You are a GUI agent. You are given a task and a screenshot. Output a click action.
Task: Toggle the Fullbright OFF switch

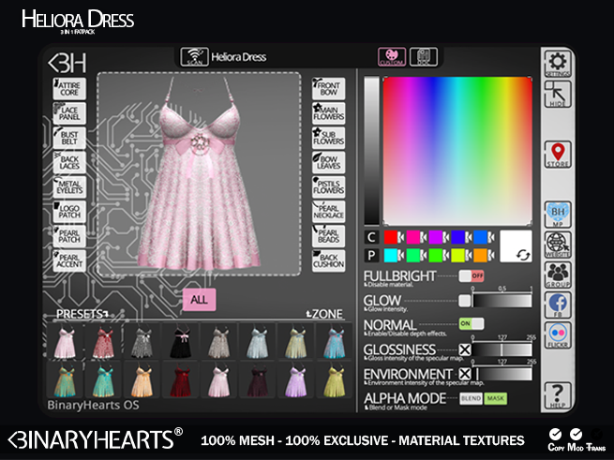pos(472,276)
